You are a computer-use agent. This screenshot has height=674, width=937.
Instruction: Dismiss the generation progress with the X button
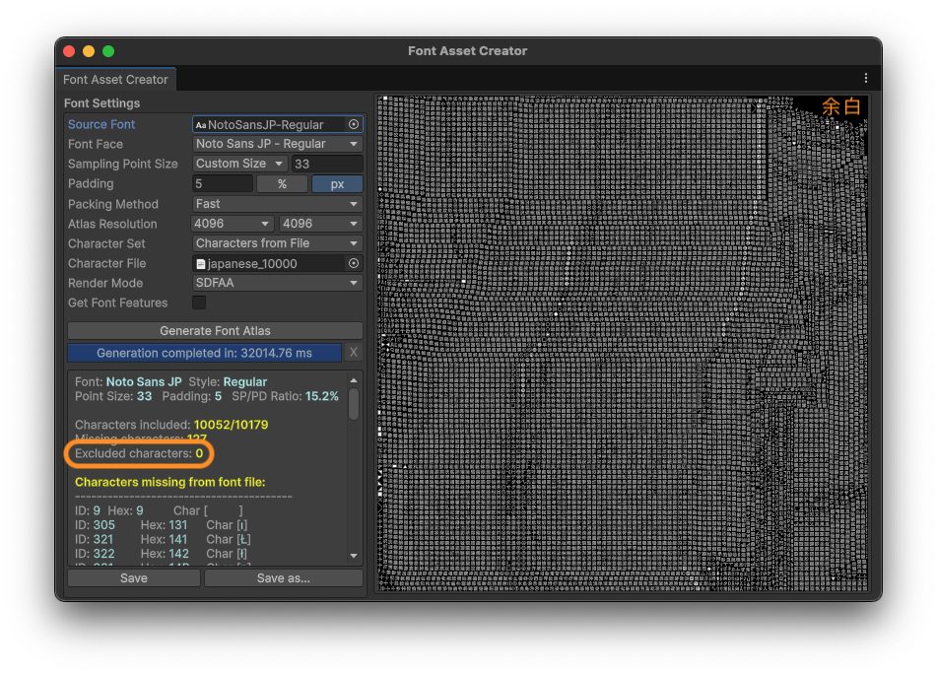pos(354,353)
